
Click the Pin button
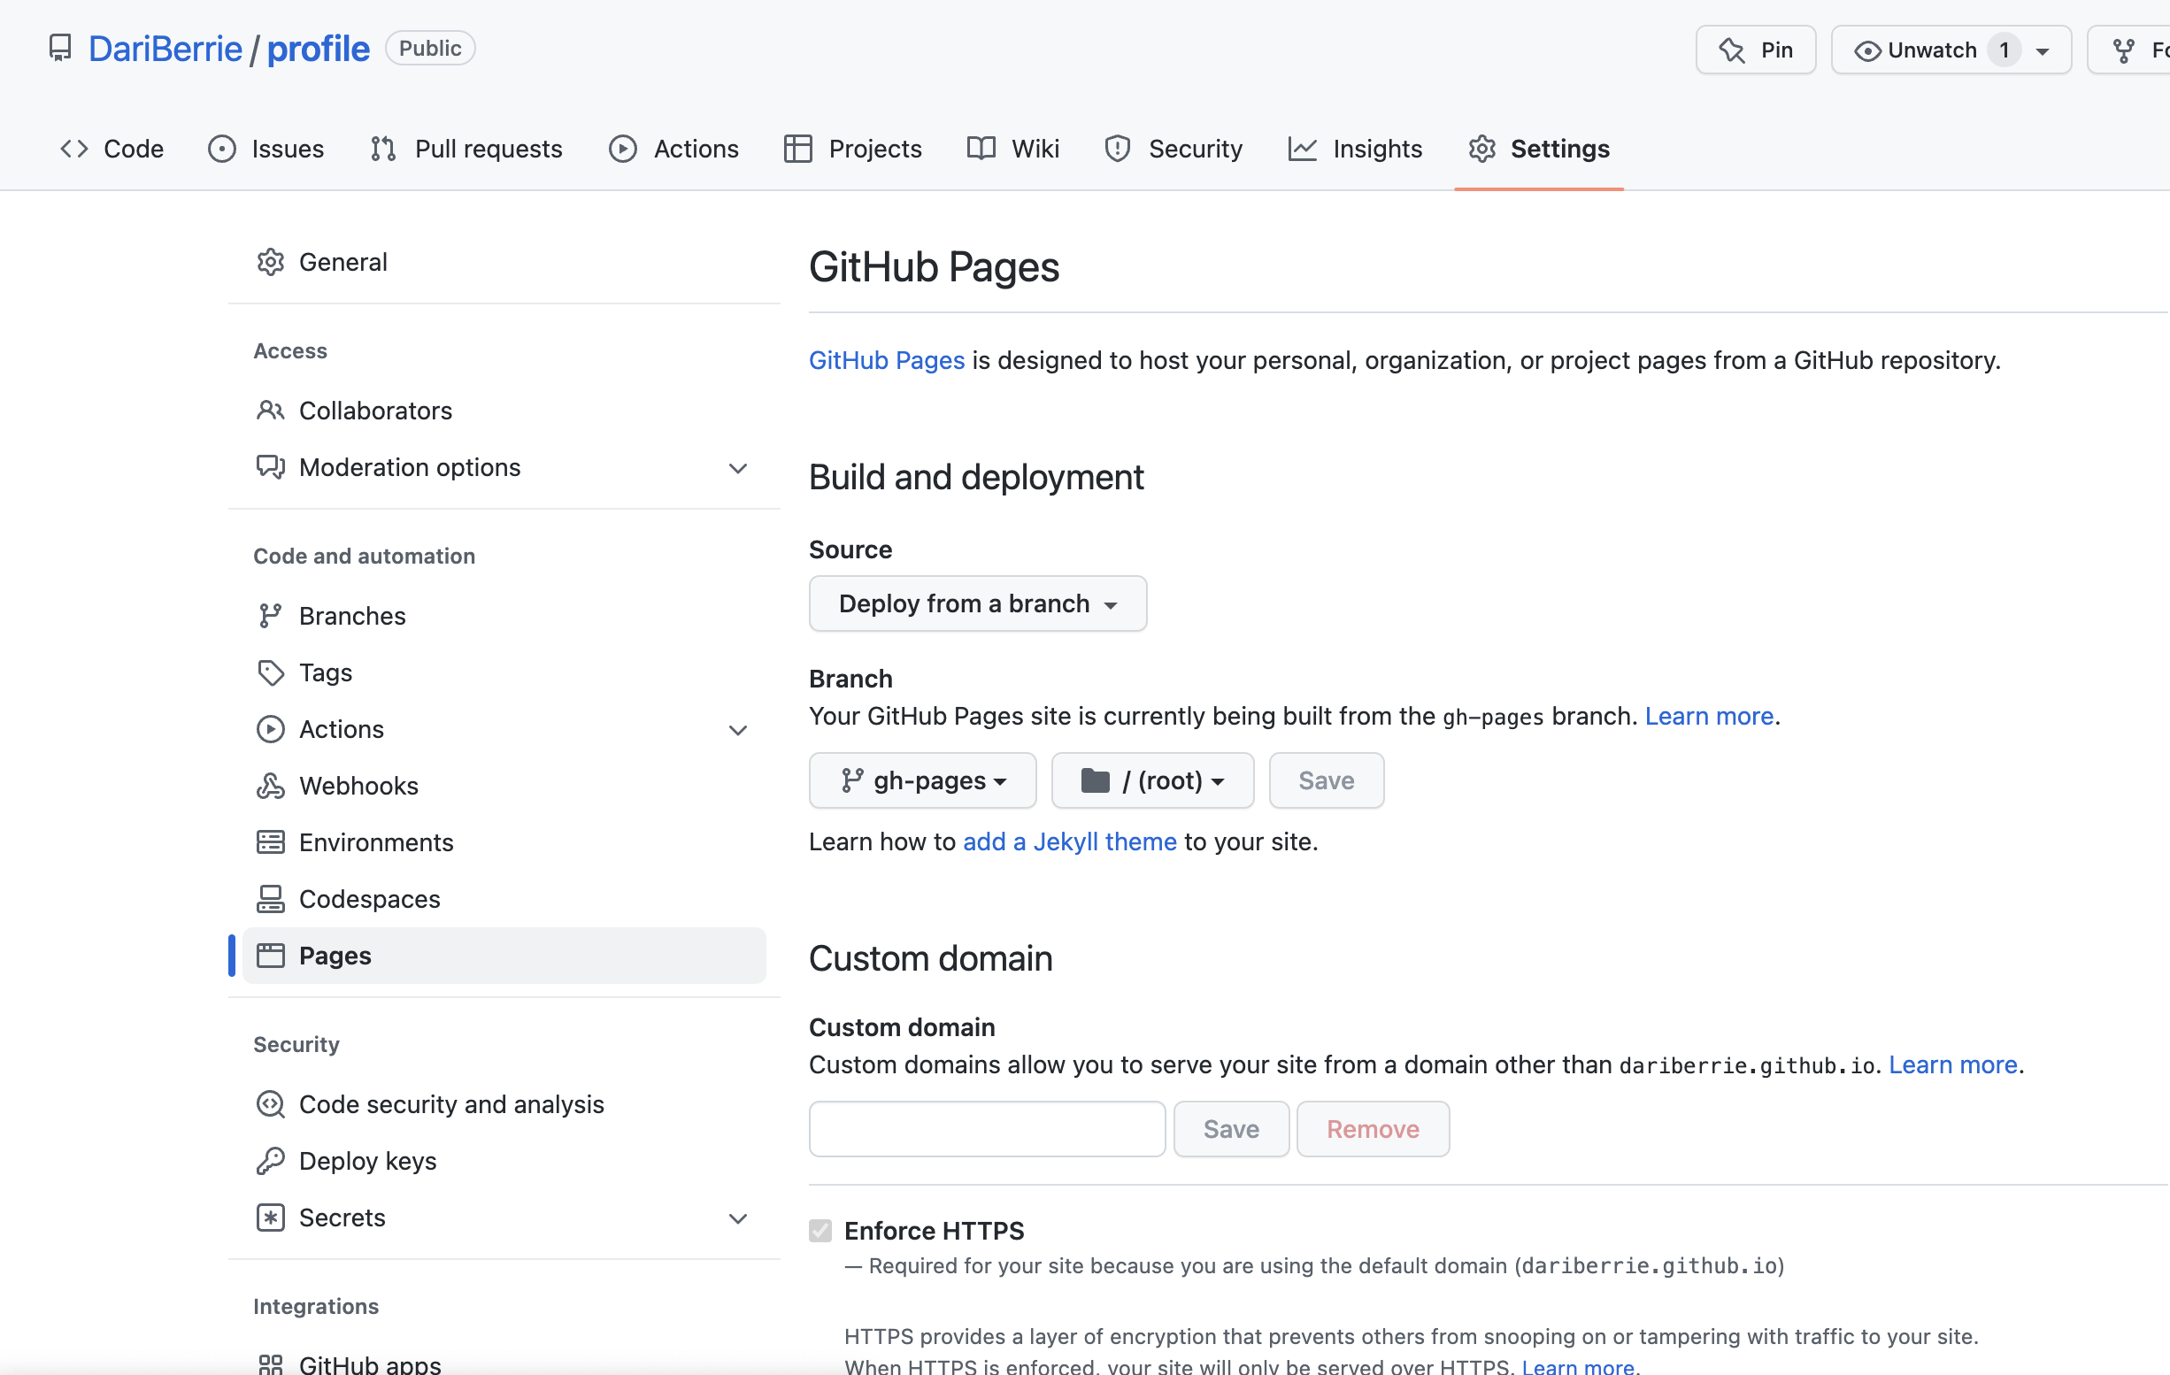[x=1756, y=50]
